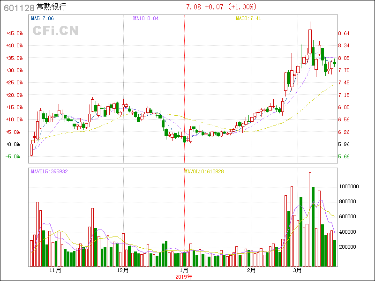Select the 11月 time axis marker

coord(55,270)
